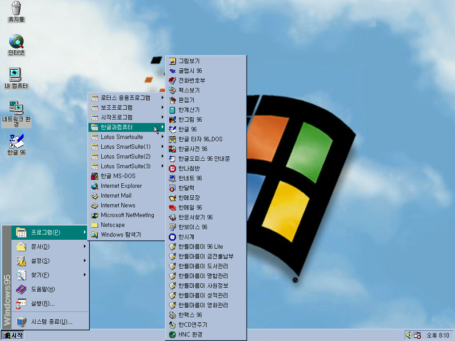Viewport: 455px width, 341px height.
Task: Launch 편집기 editor
Action: tap(206, 100)
